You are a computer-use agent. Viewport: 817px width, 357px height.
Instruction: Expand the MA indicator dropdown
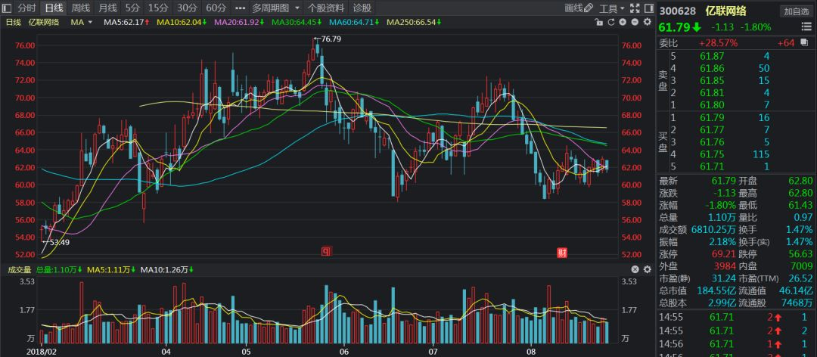(x=90, y=22)
